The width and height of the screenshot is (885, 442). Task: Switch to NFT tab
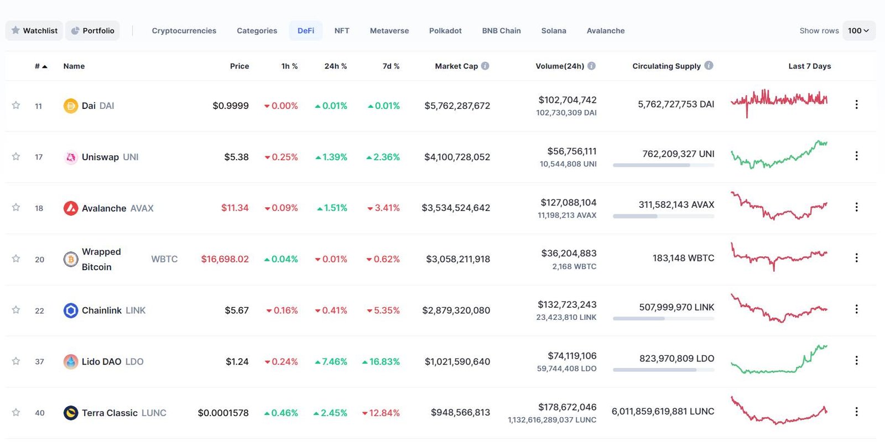pos(342,31)
